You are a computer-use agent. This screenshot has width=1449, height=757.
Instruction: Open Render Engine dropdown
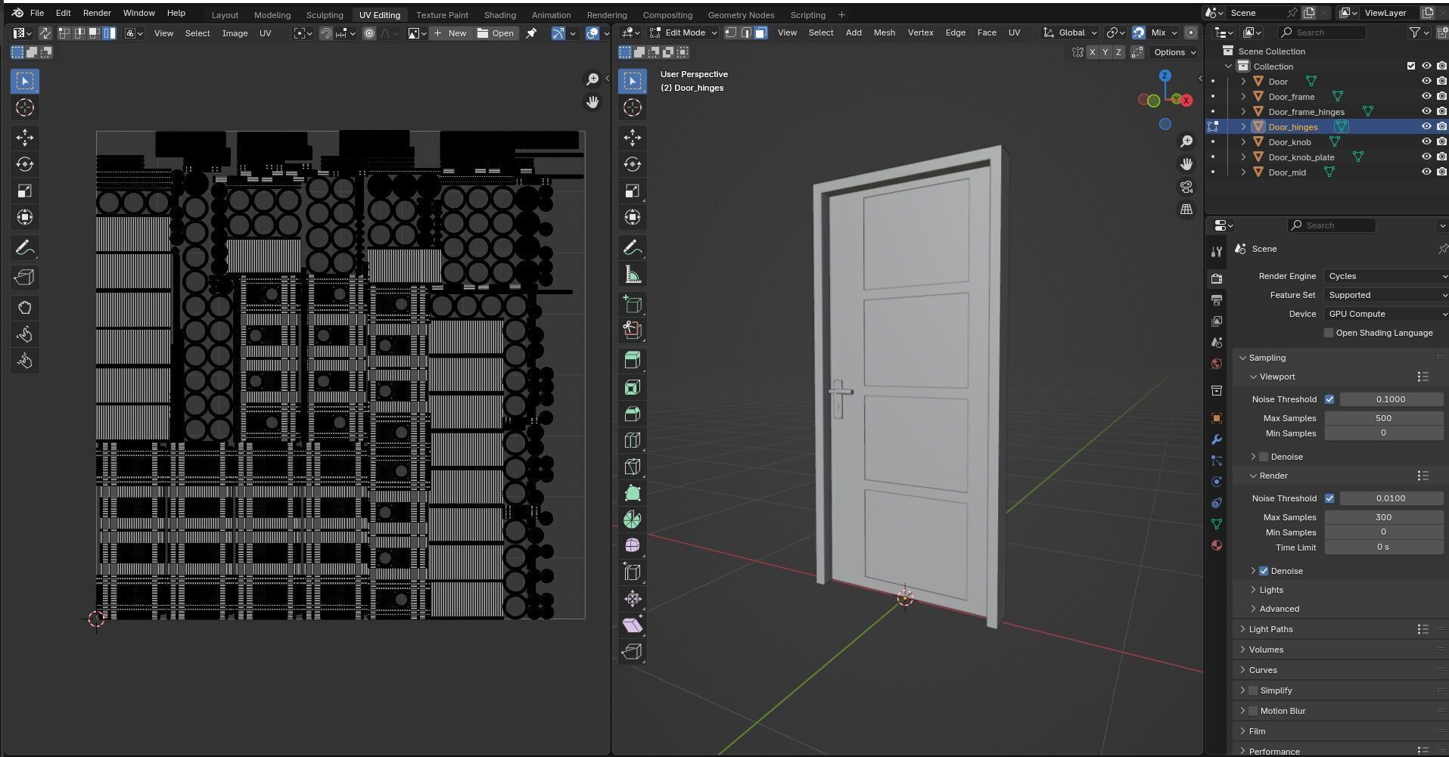1385,276
